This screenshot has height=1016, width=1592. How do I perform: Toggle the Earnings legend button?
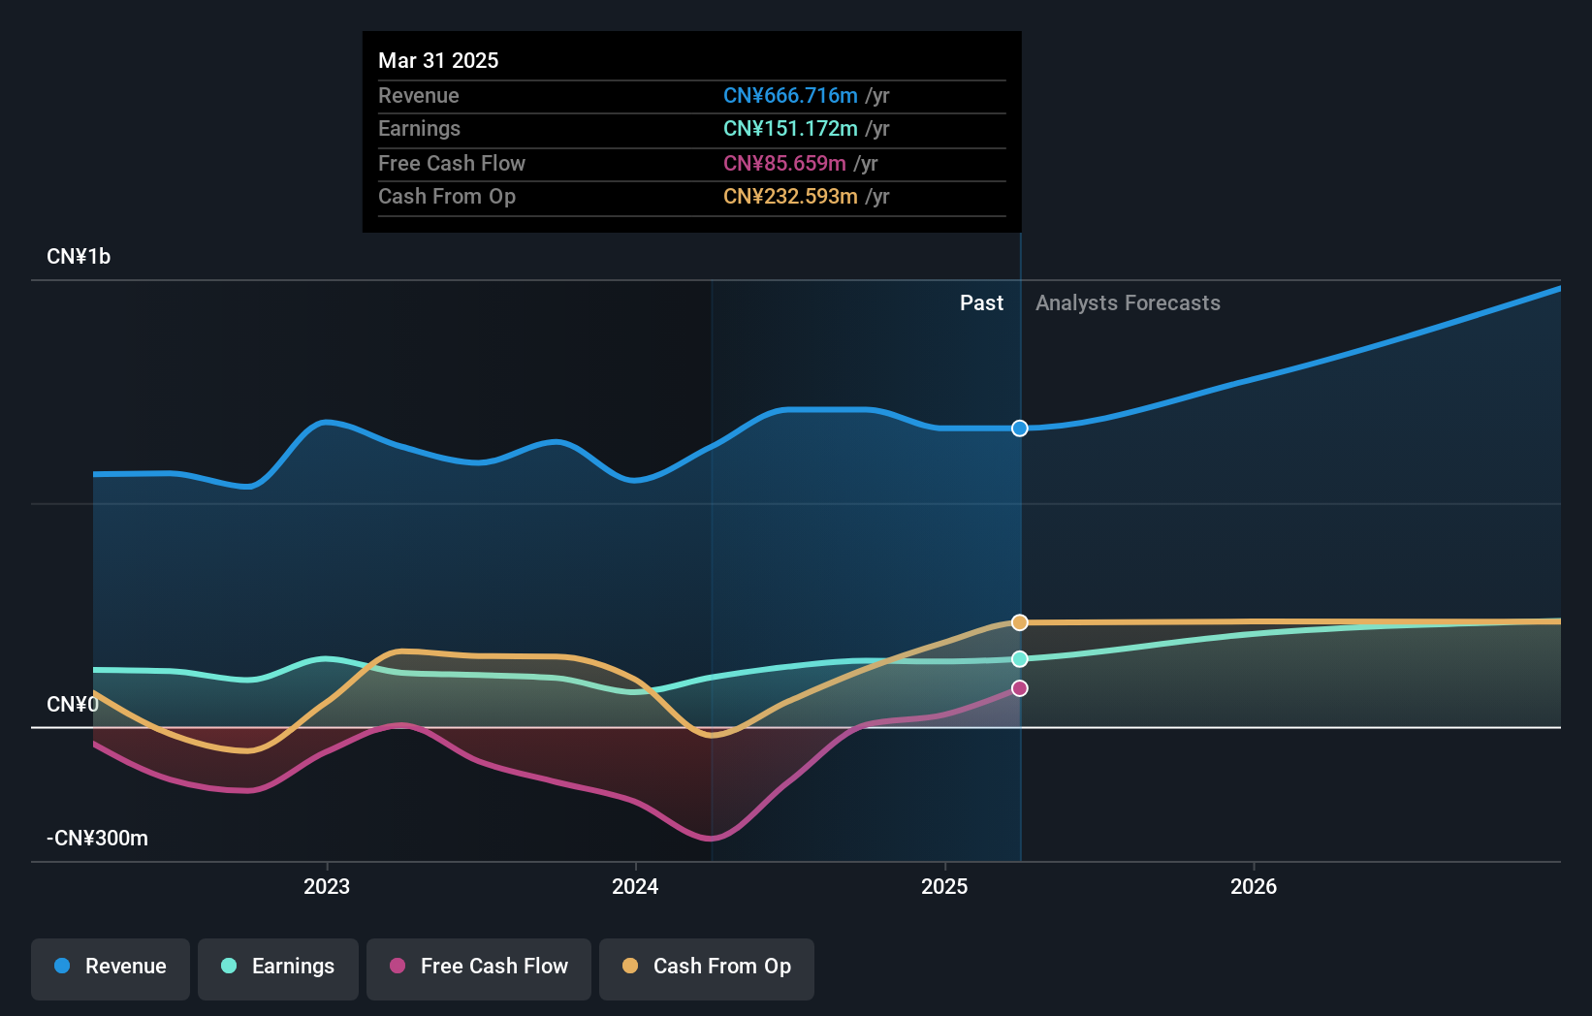[x=278, y=968]
